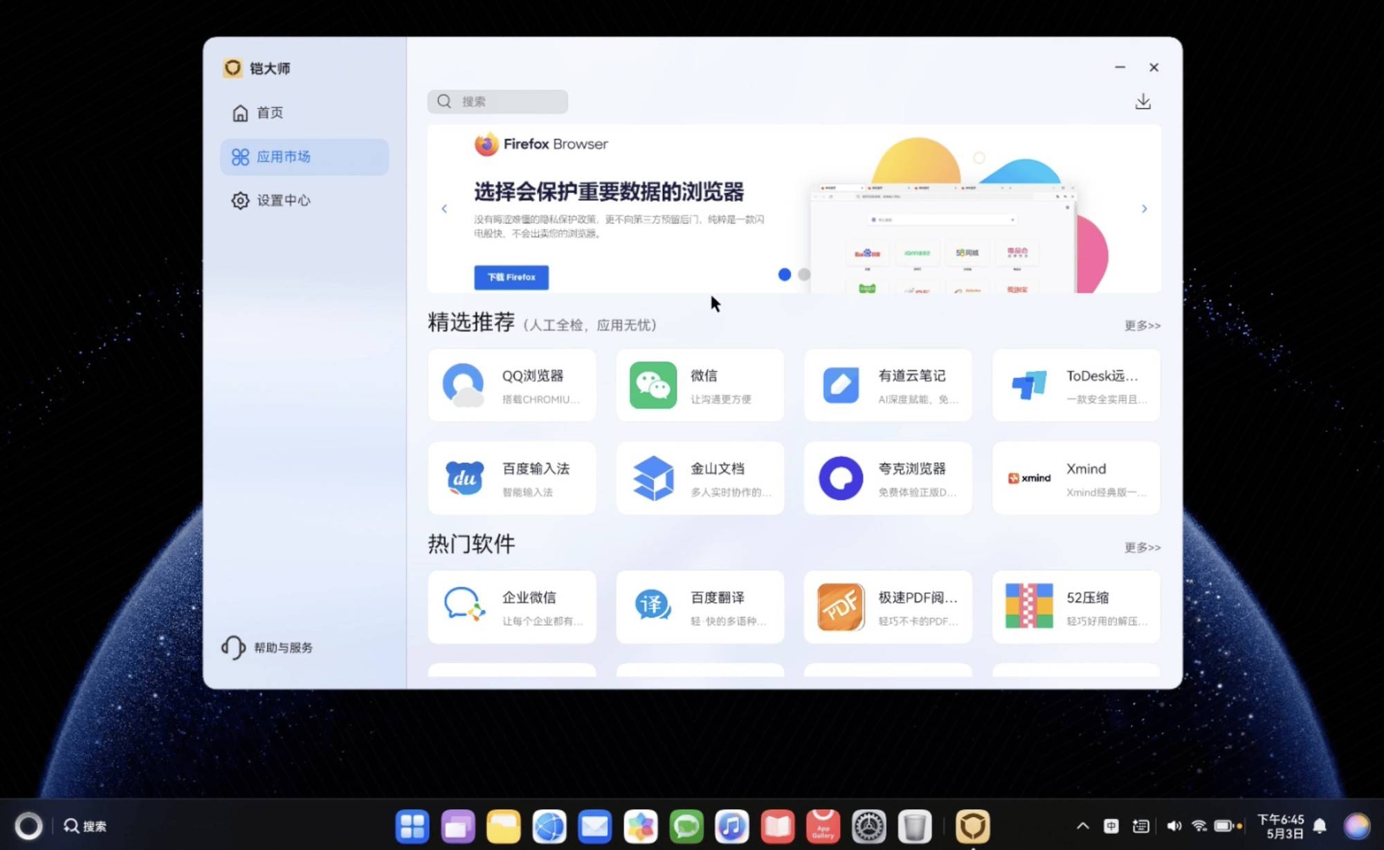The image size is (1384, 850).
Task: Open the QQ浏览器 app card
Action: coord(512,386)
